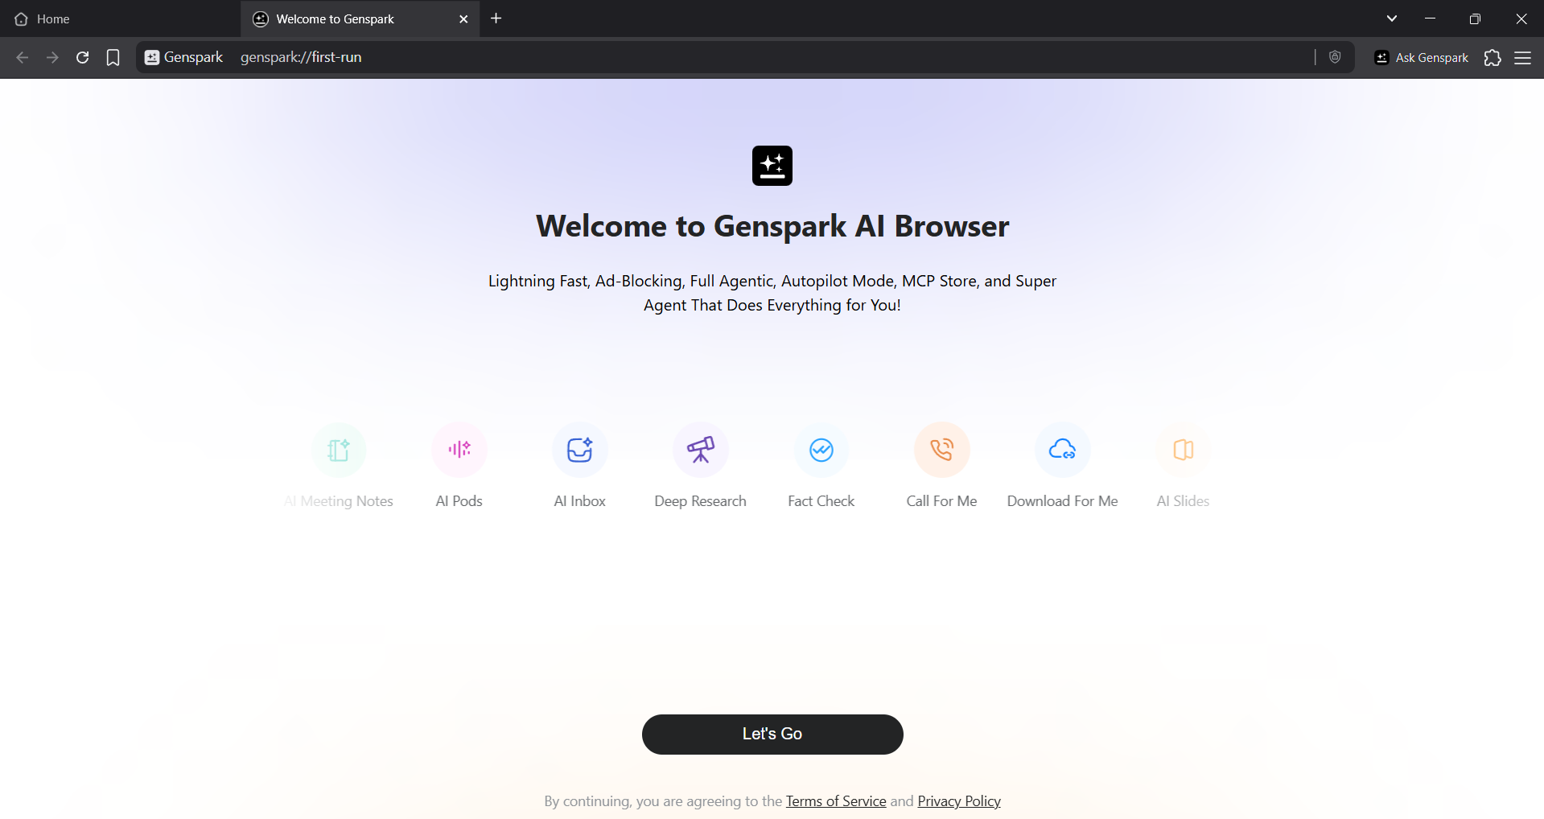Open Download For Me
1544x819 pixels.
pos(1062,450)
